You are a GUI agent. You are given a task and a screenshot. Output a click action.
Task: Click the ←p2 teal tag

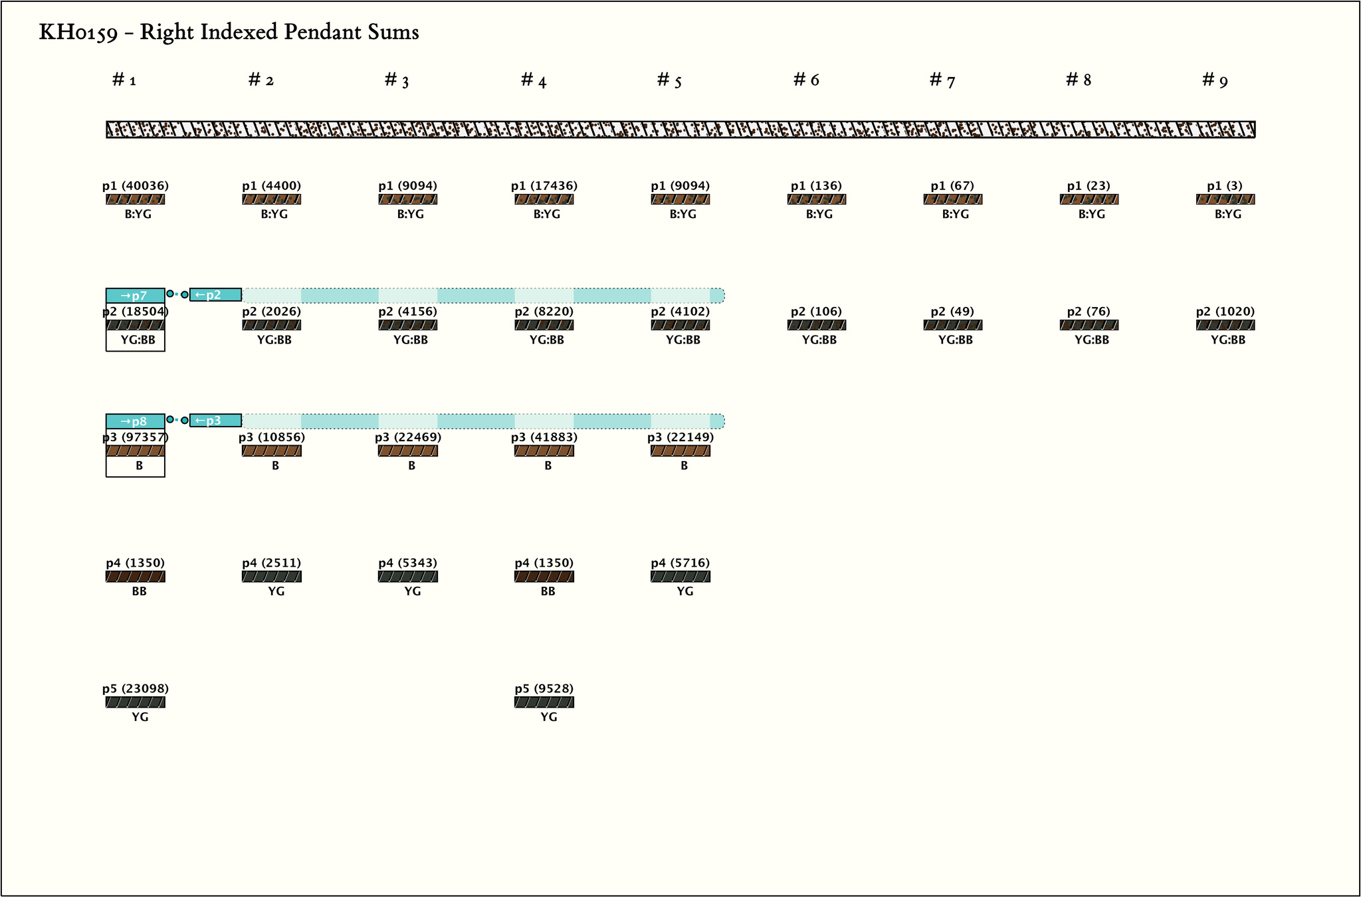[x=215, y=295]
